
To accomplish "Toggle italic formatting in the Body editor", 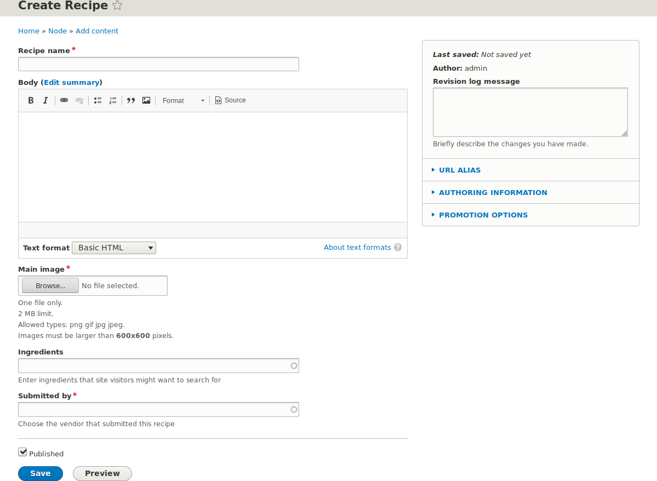I will pyautogui.click(x=45, y=100).
